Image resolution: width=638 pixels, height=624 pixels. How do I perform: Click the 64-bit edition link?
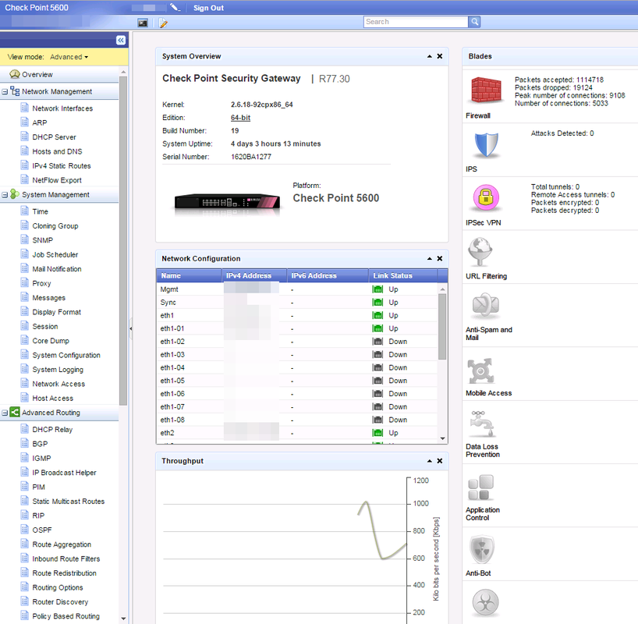click(x=240, y=118)
